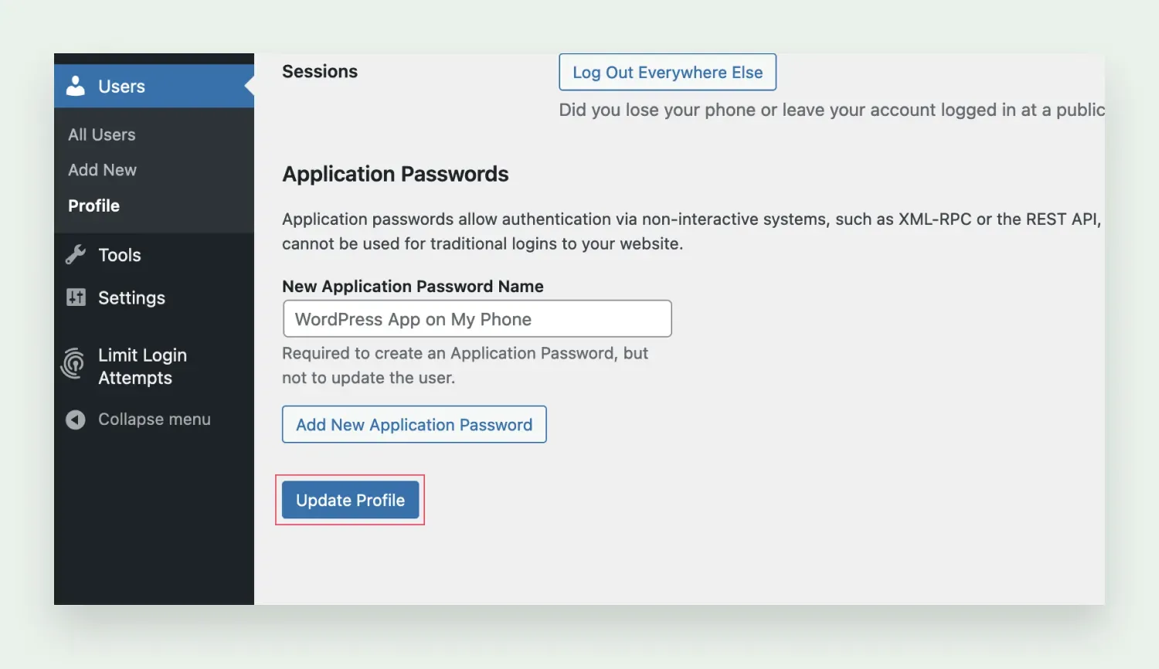Click the Collapse menu arrow icon
This screenshot has height=669, width=1159.
pyautogui.click(x=76, y=419)
